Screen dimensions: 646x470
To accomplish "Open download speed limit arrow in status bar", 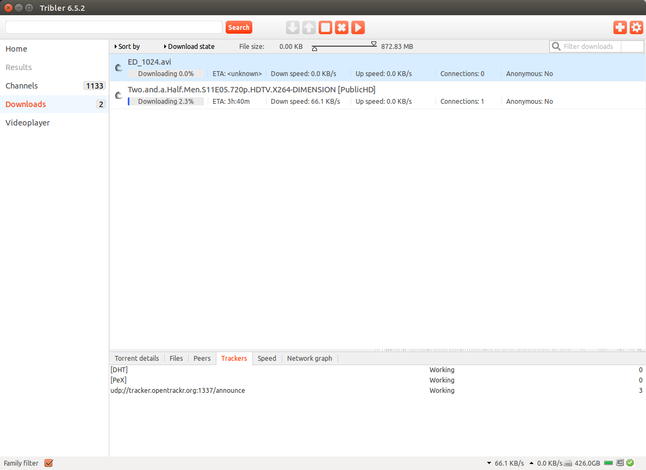I will [x=489, y=463].
